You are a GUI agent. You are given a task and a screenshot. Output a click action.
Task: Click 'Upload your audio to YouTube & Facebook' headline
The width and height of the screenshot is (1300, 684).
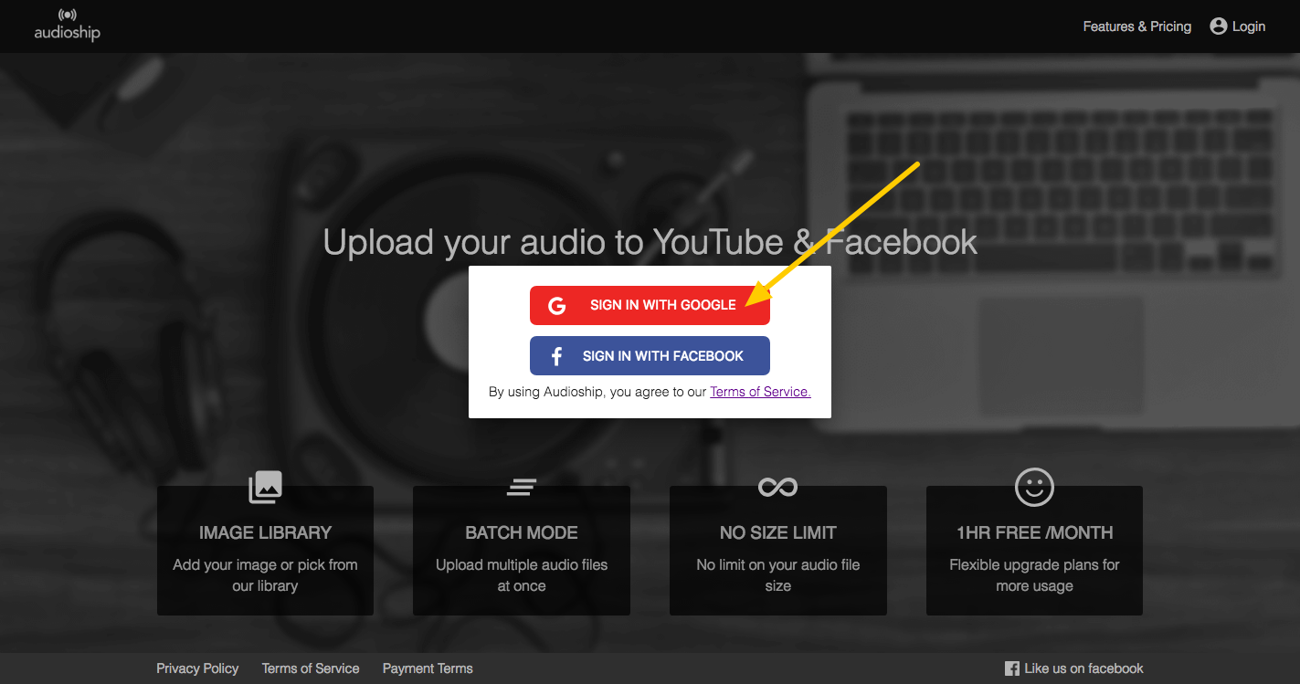coord(650,242)
